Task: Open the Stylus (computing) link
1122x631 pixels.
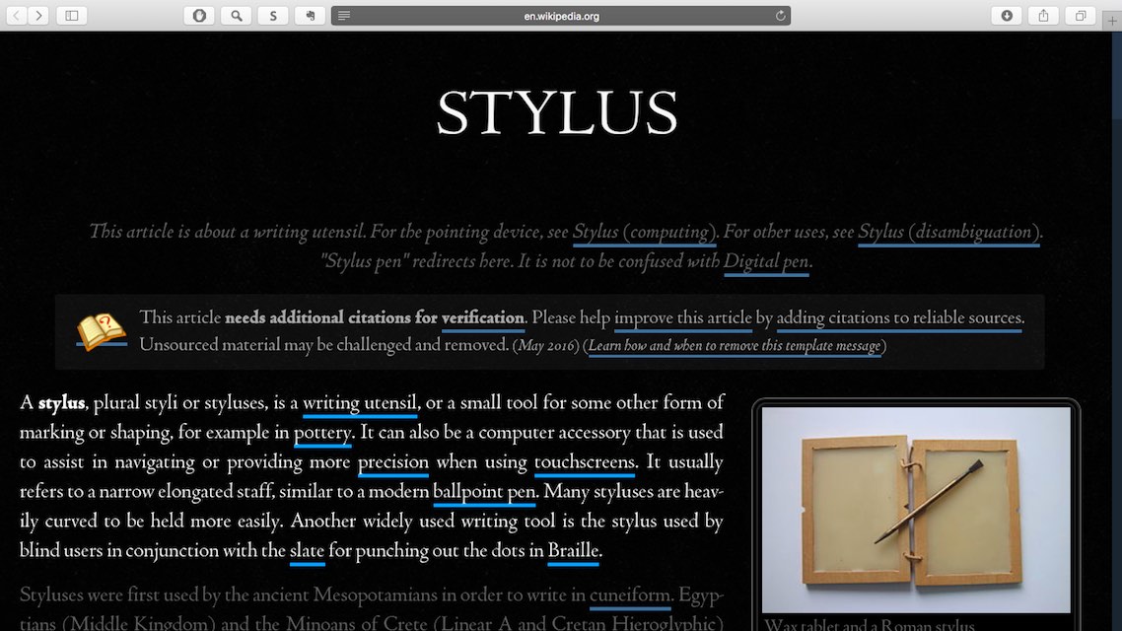Action: point(644,232)
